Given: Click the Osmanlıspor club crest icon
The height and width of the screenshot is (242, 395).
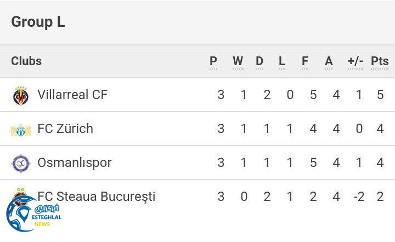Looking at the screenshot, I should pyautogui.click(x=20, y=163).
